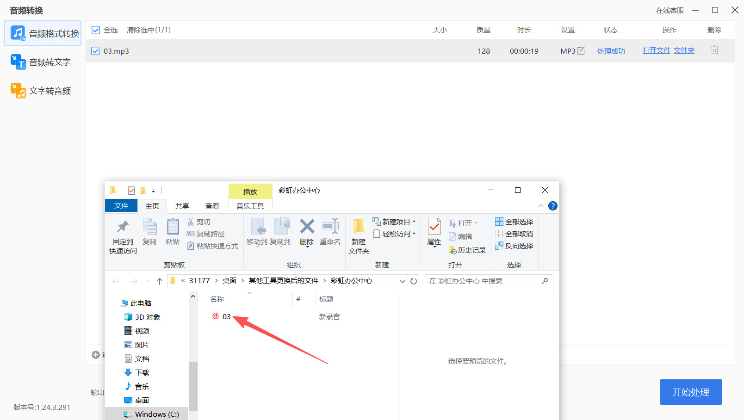
Task: Open the 音乐工具 music tools tab
Action: 250,206
